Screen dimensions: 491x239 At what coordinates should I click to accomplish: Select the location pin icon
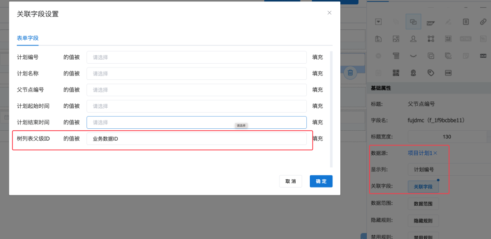point(413,72)
